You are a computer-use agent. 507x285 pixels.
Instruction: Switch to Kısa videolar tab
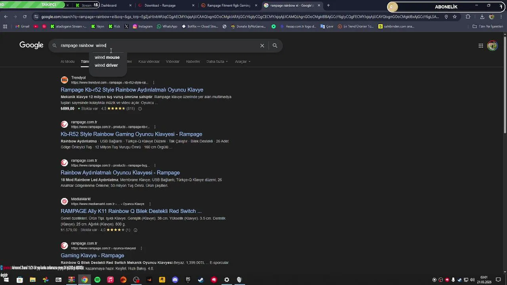pyautogui.click(x=149, y=62)
